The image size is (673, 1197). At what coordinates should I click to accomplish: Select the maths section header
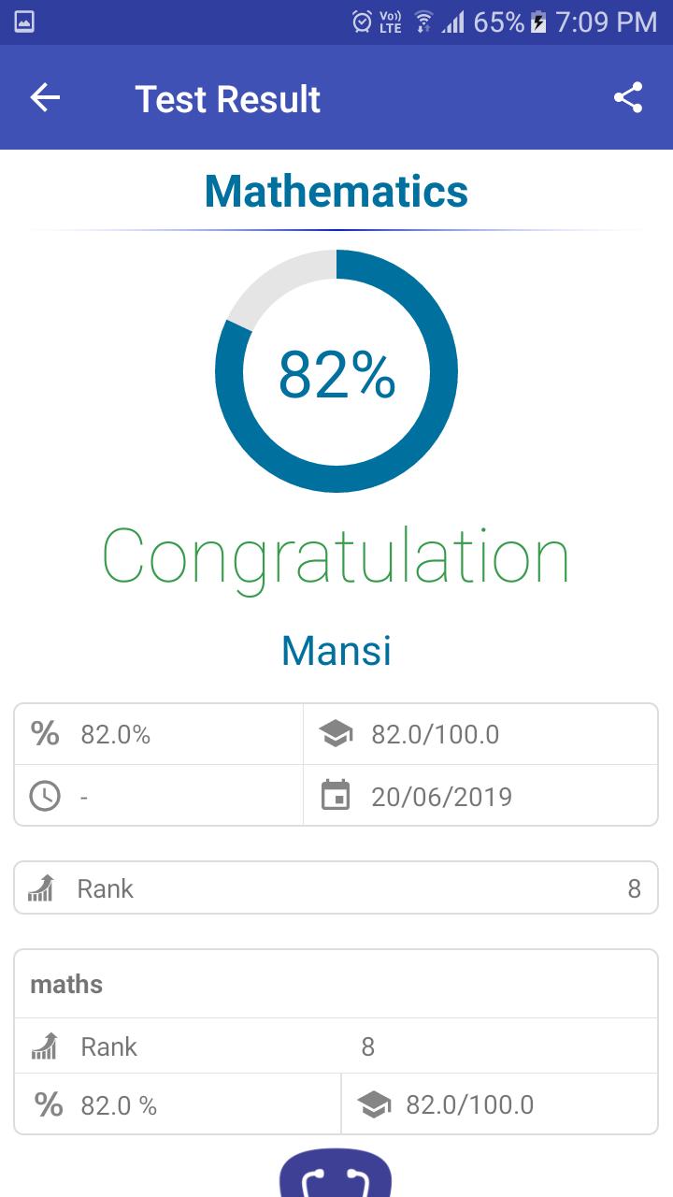click(x=336, y=984)
